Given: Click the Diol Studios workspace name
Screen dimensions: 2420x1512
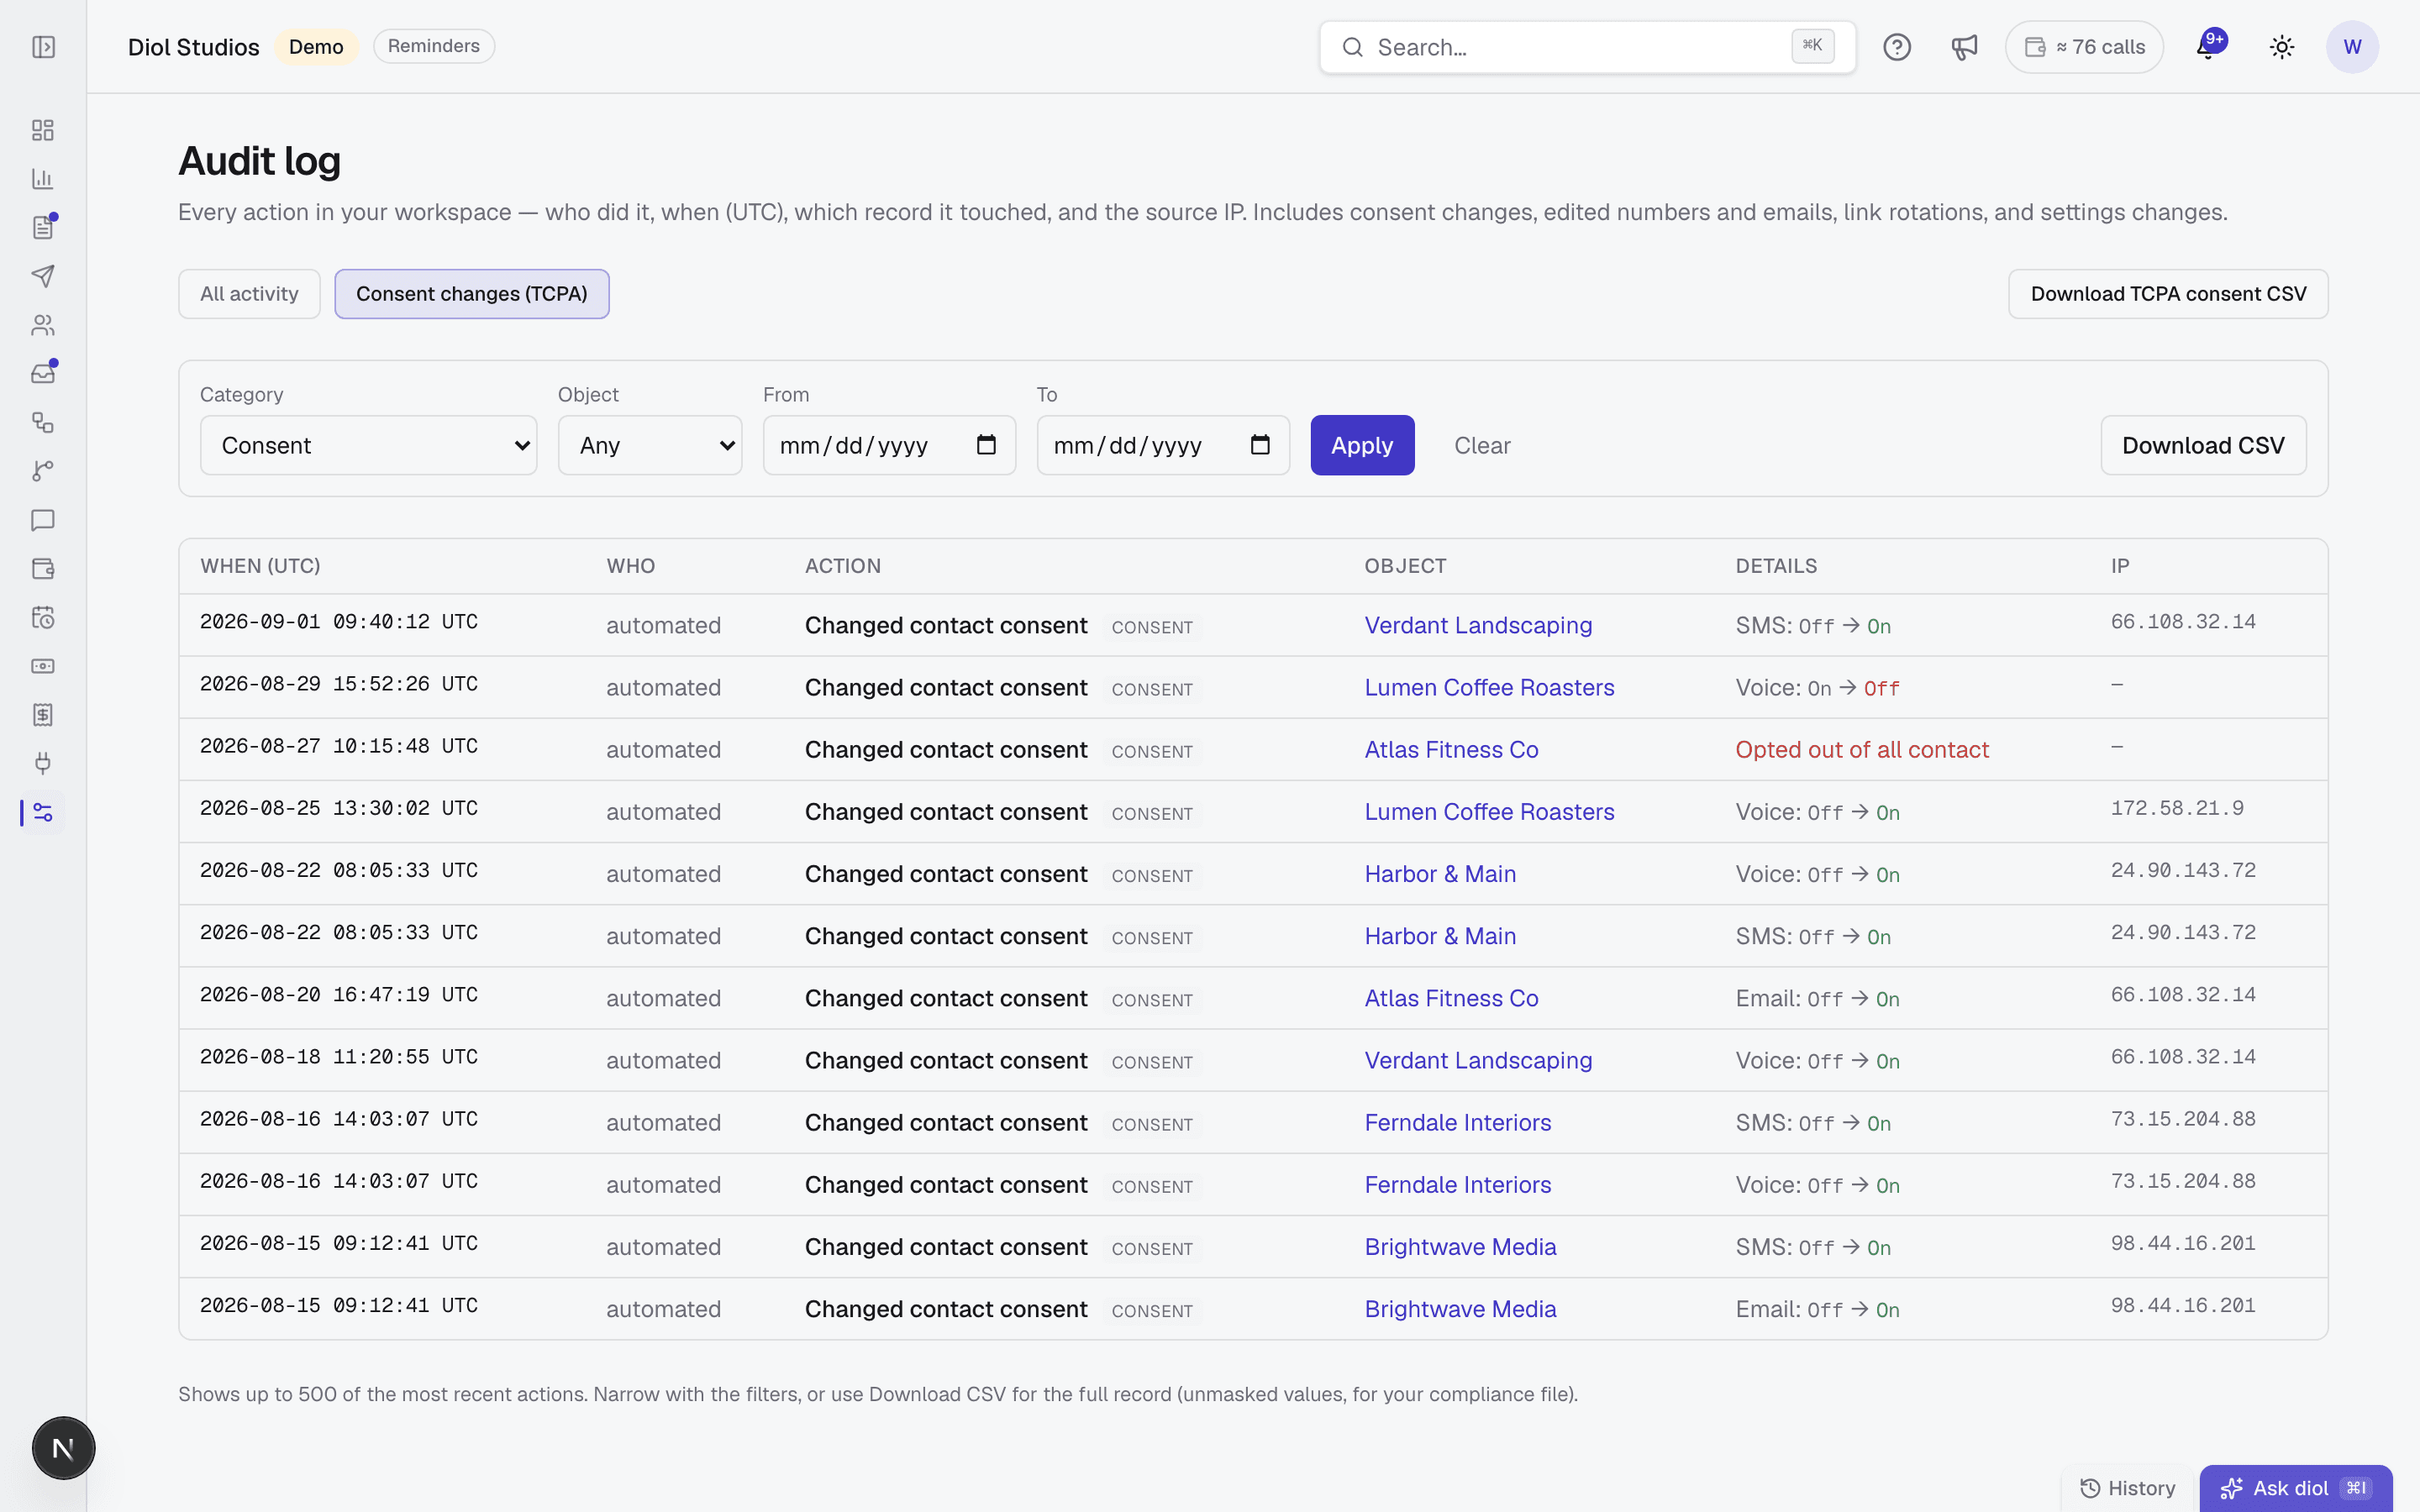Looking at the screenshot, I should point(194,47).
